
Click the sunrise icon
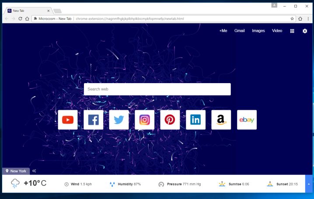[x=222, y=184]
